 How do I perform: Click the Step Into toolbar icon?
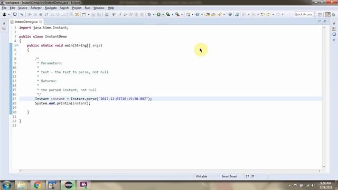(52, 14)
